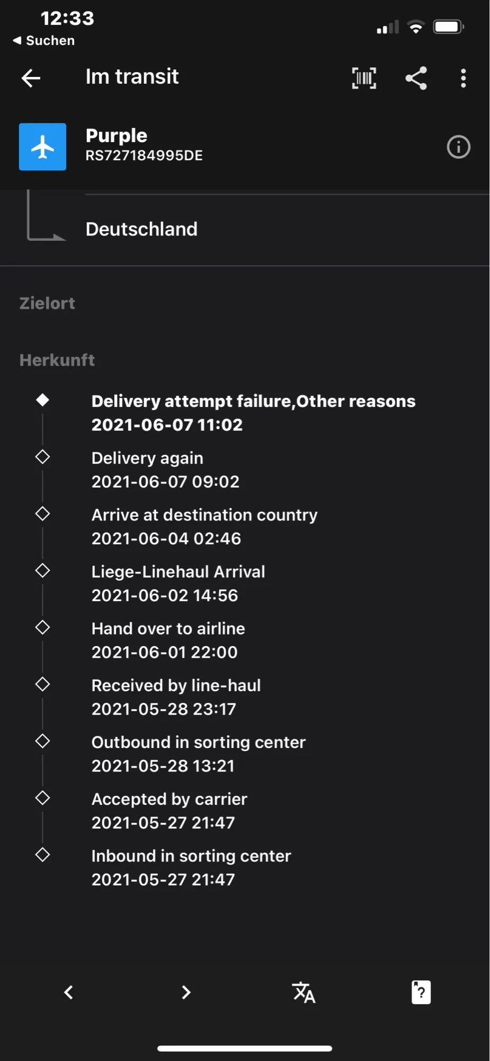Tap the Inbound in sorting center diamond marker
This screenshot has width=490, height=1061.
tap(42, 855)
